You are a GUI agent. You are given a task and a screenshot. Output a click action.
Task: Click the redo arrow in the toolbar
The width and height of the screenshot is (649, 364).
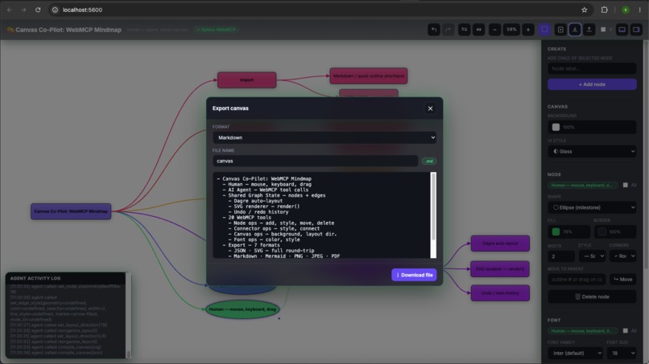[x=449, y=30]
